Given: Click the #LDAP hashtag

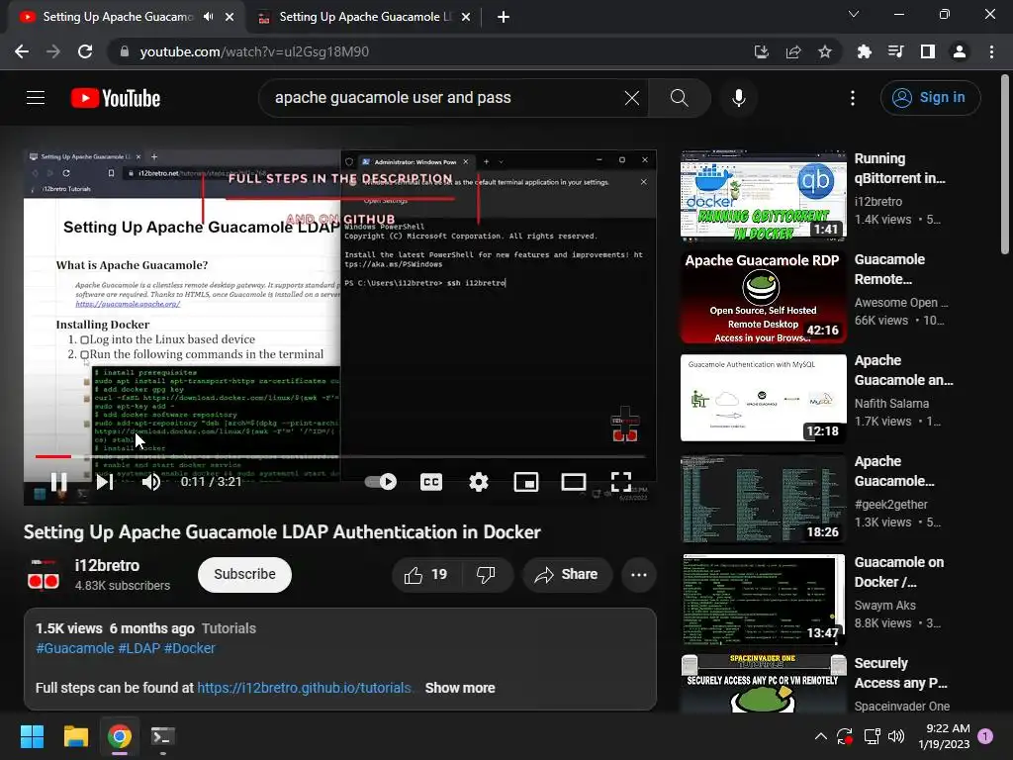Looking at the screenshot, I should 138,648.
